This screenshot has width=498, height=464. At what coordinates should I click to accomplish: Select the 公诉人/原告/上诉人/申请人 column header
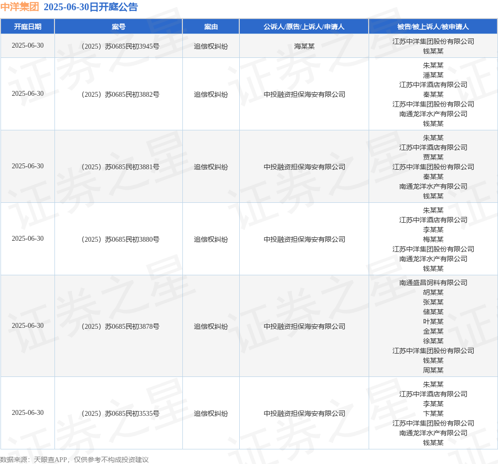point(304,27)
